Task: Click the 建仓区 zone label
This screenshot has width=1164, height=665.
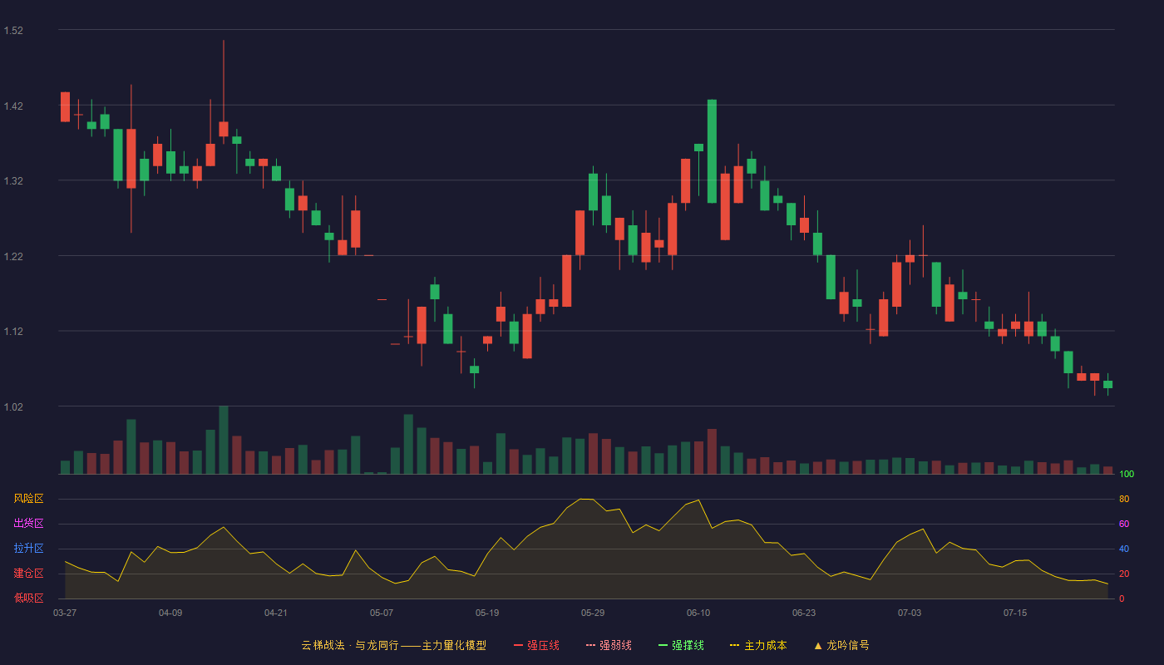Action: point(28,574)
